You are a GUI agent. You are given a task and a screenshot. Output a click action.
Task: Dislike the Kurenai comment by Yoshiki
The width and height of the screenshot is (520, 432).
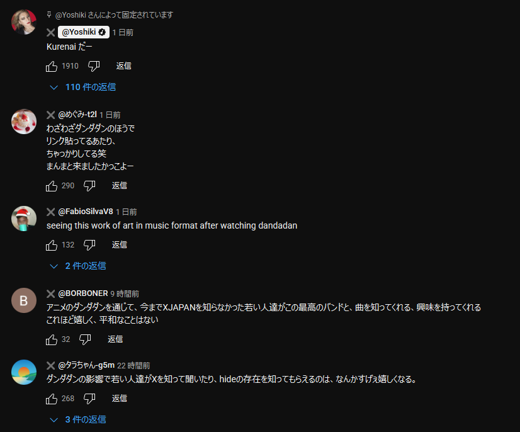94,66
